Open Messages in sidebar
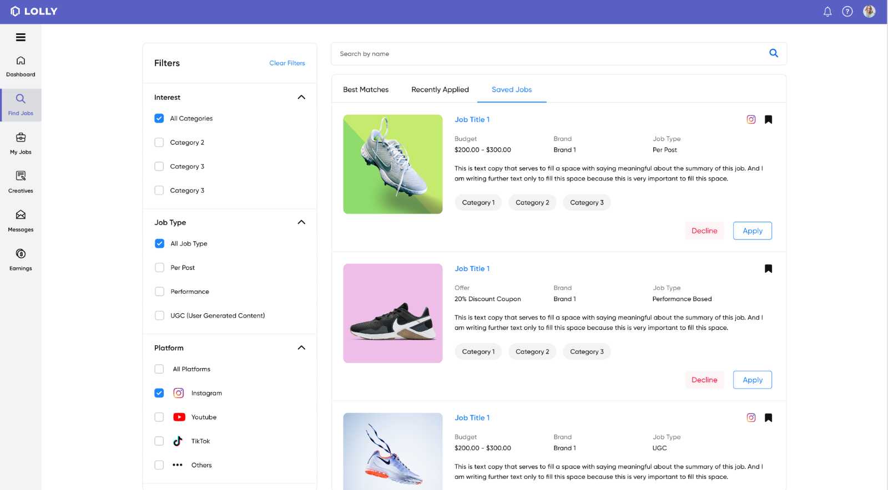Image resolution: width=888 pixels, height=490 pixels. [x=21, y=221]
